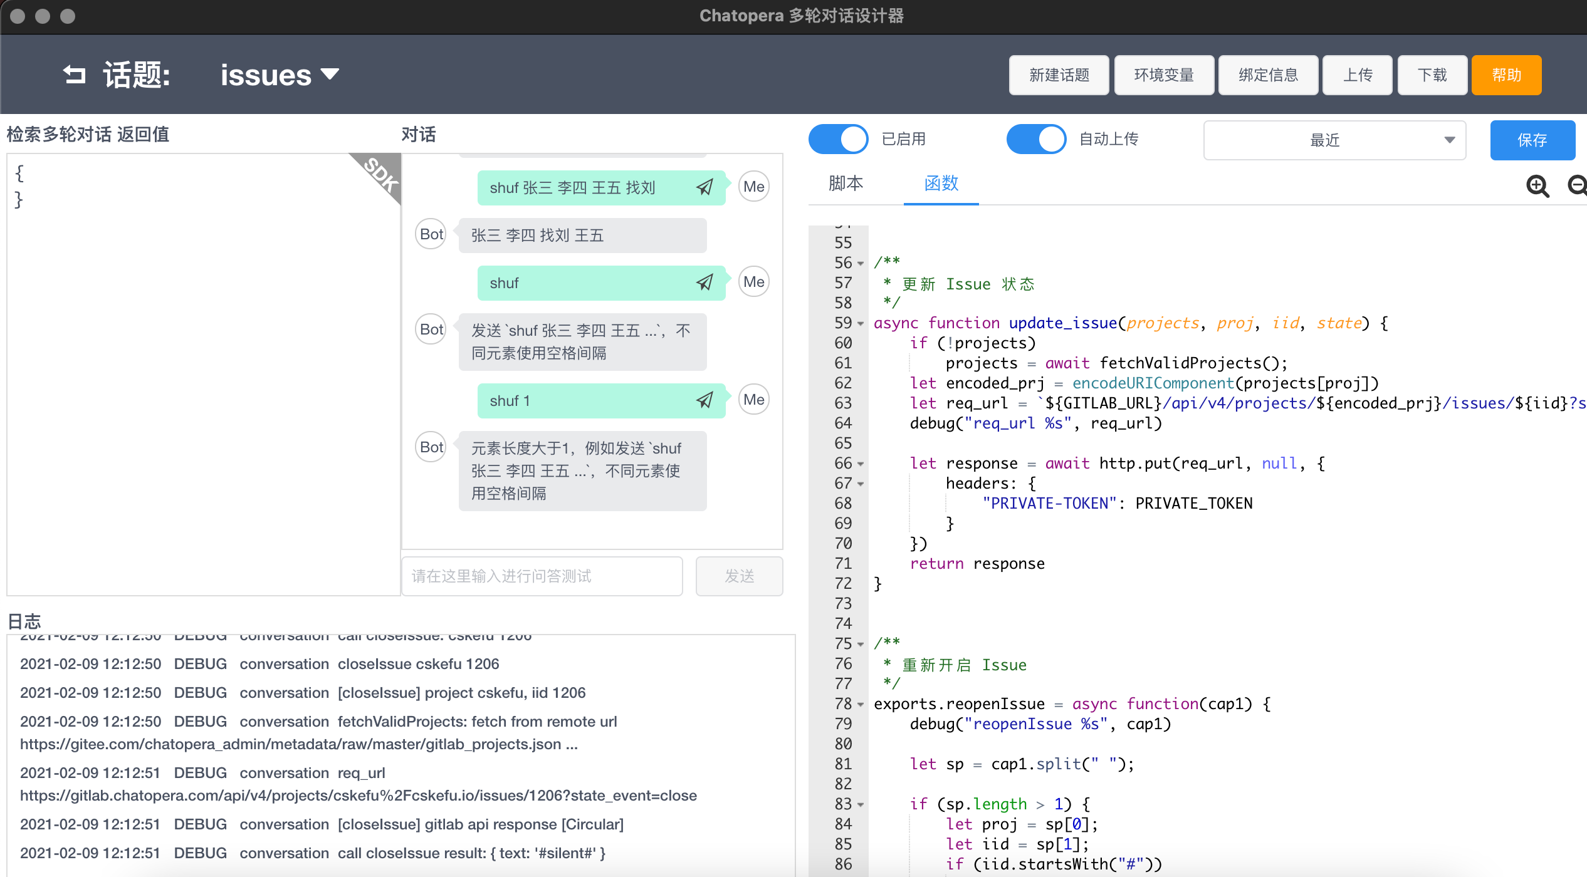Open the 最近 version dropdown
Image resolution: width=1587 pixels, height=877 pixels.
point(1334,140)
